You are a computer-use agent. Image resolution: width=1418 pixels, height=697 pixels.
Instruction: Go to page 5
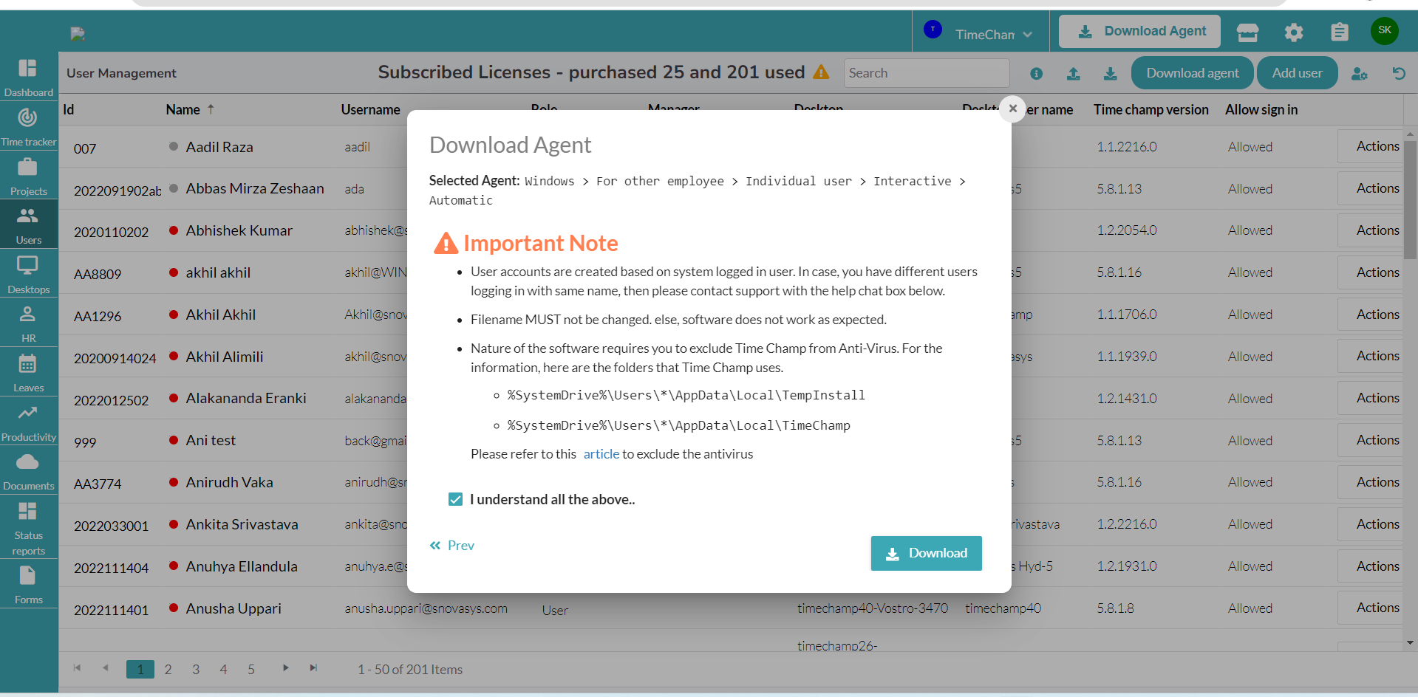251,669
